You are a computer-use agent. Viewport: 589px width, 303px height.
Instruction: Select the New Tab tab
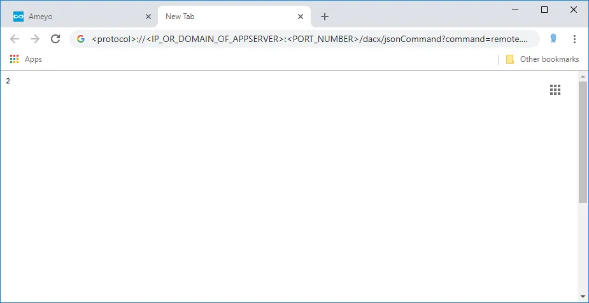[234, 17]
